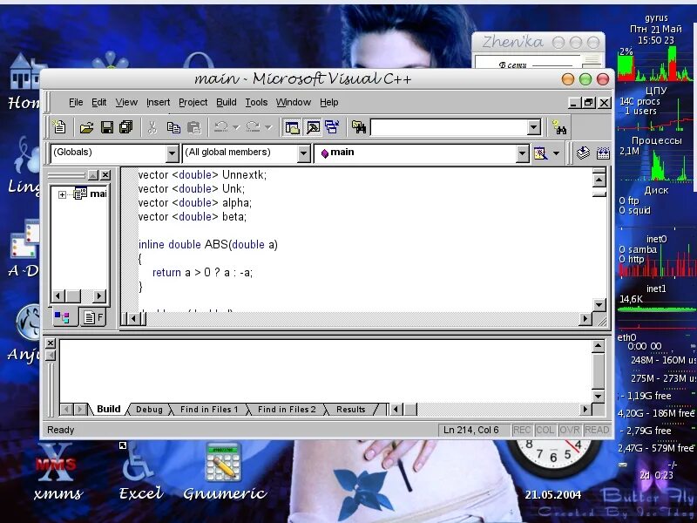Click the code editor down scroll arrow

point(599,304)
